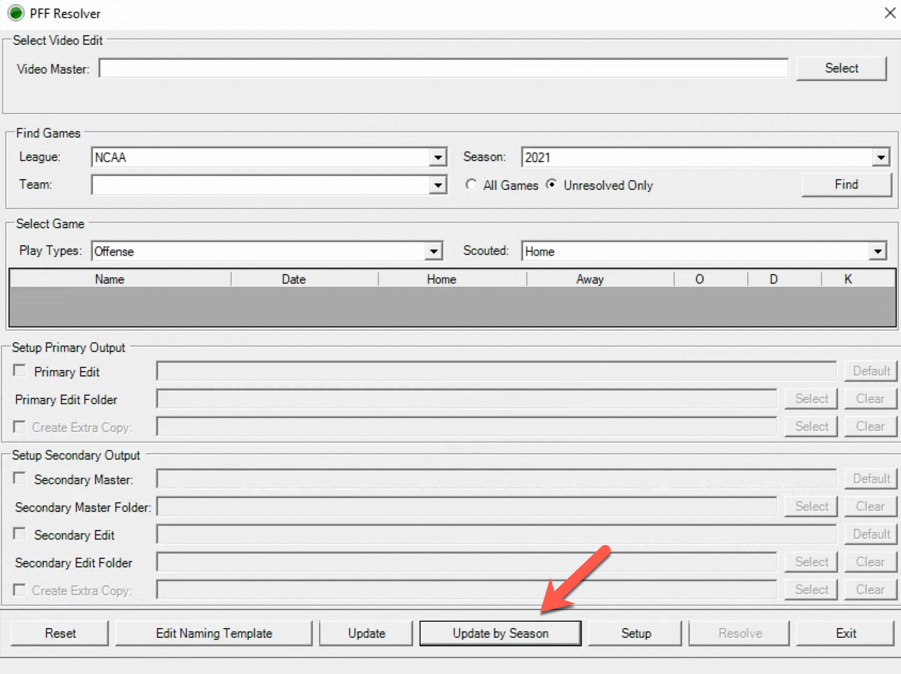Click the Secondary Edit Folder field

[x=467, y=562]
